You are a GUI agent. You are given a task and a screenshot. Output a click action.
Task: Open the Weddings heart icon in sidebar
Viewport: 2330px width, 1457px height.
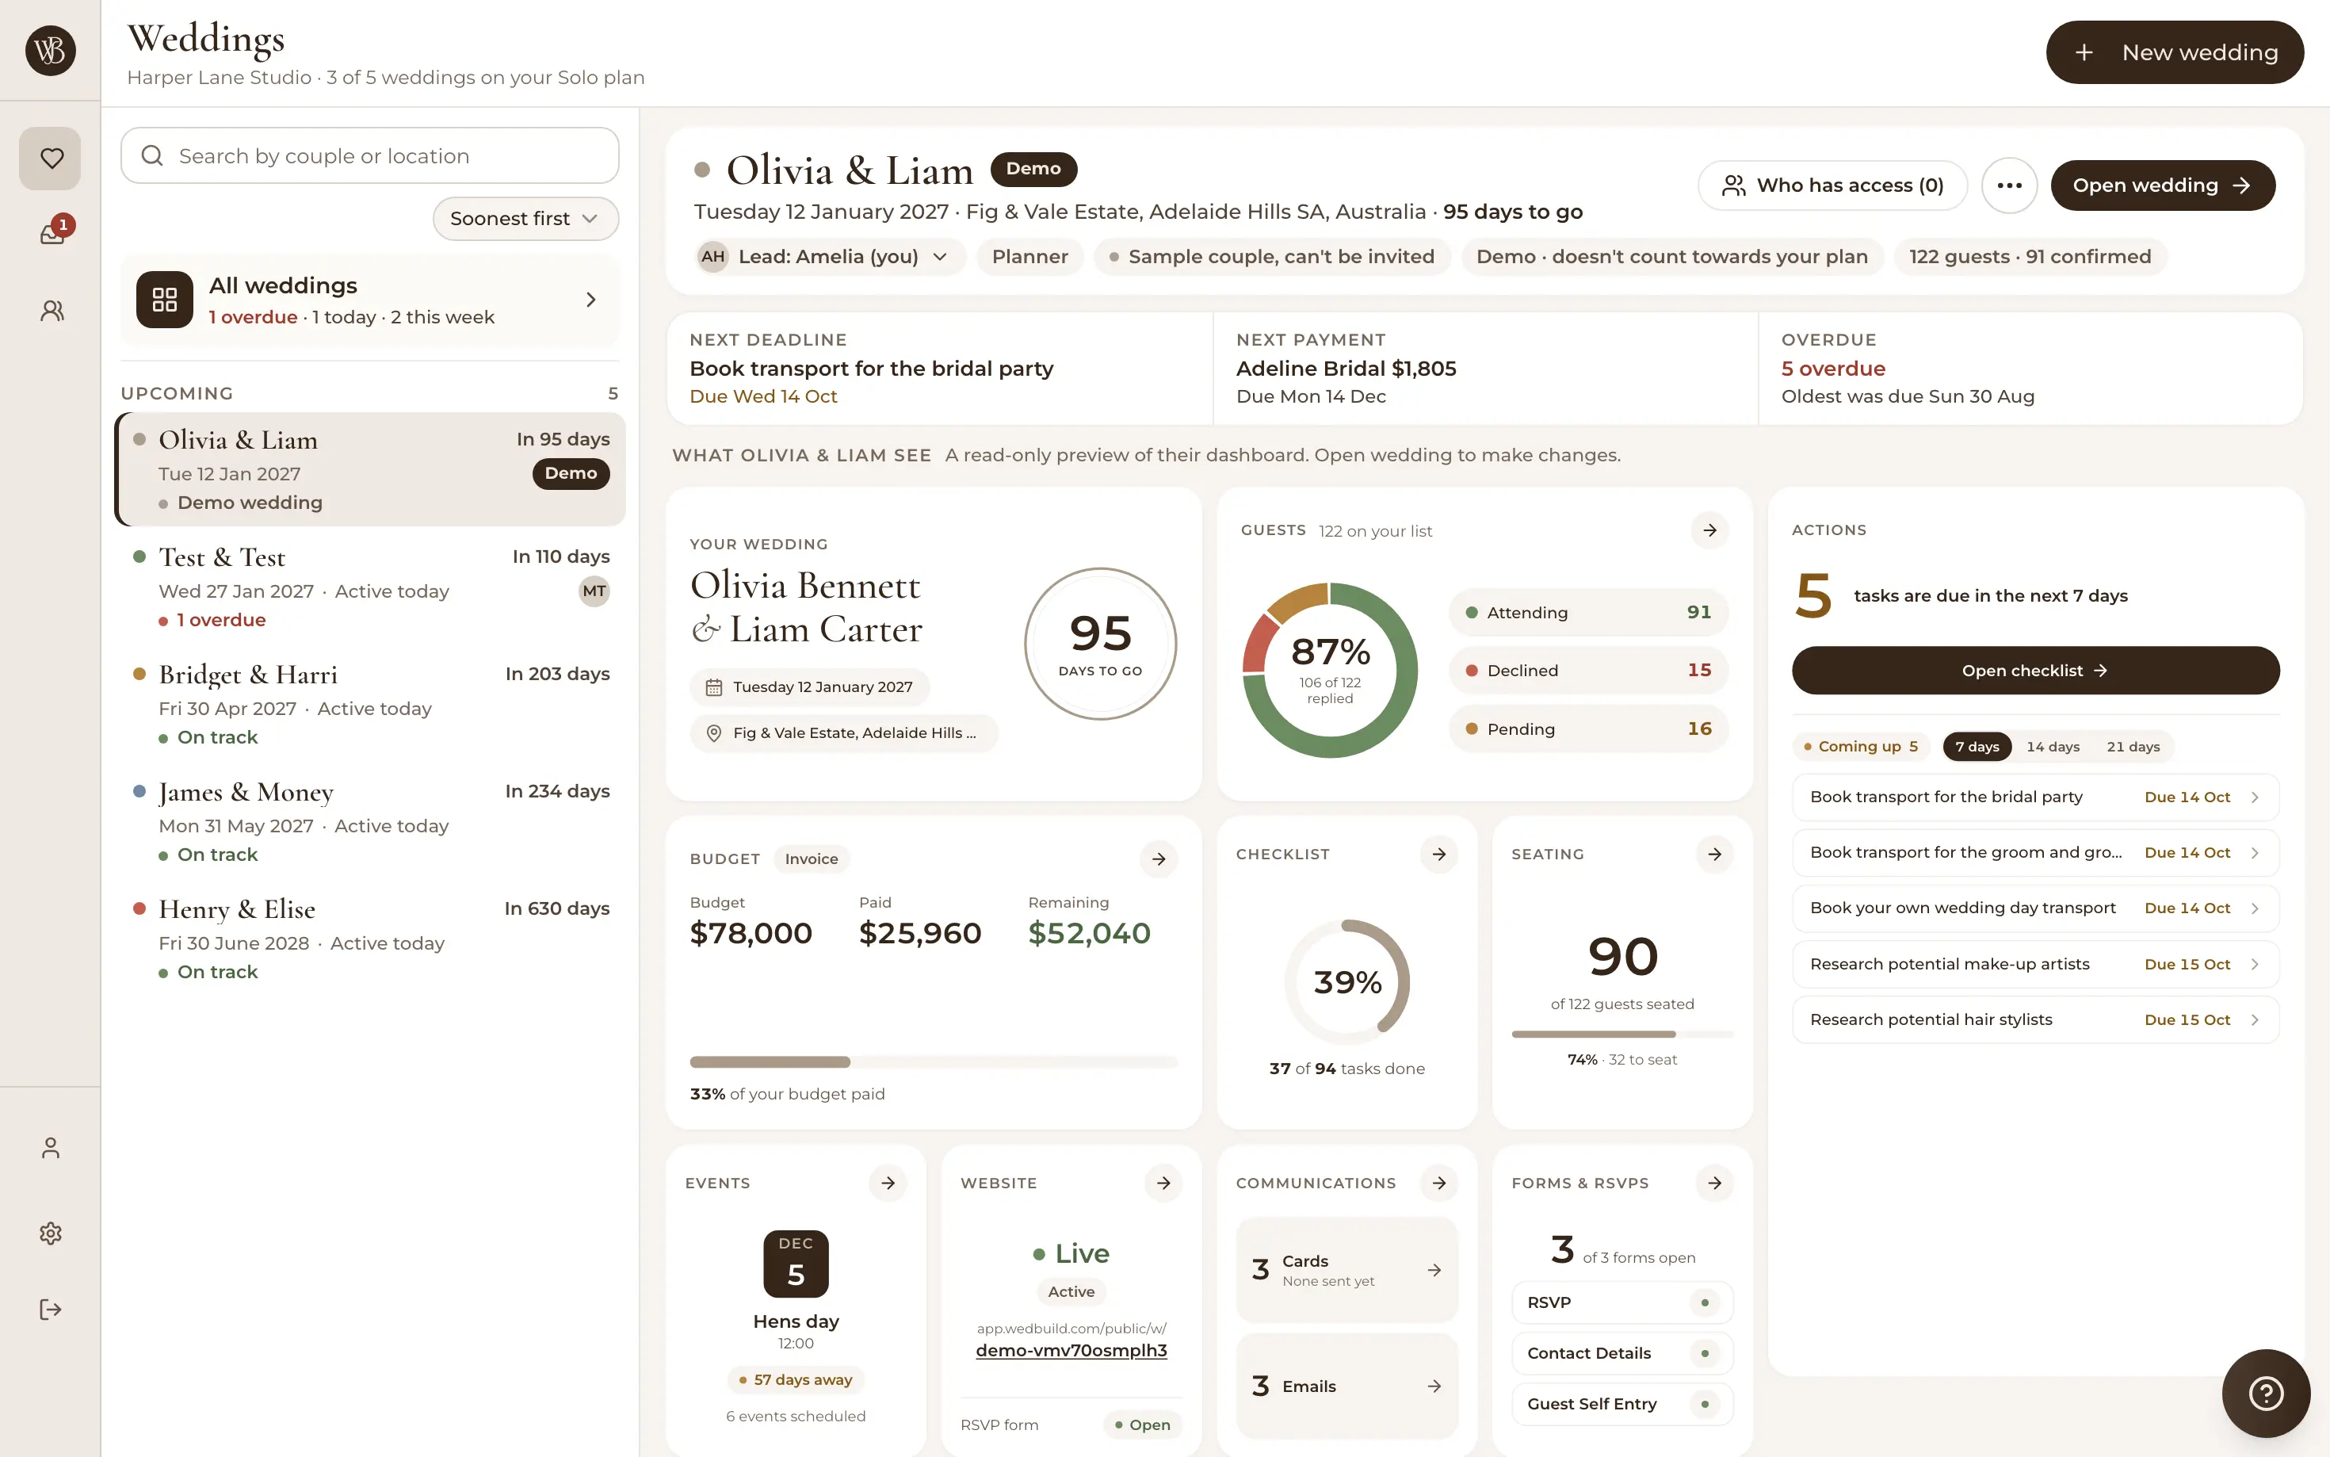[x=50, y=158]
